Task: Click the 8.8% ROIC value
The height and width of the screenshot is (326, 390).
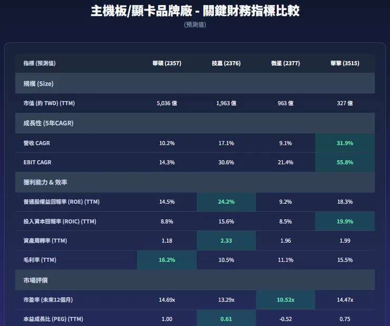Action: pyautogui.click(x=167, y=221)
